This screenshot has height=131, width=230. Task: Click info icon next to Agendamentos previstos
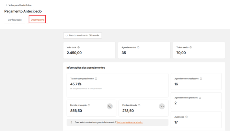pyautogui.click(x=200, y=98)
